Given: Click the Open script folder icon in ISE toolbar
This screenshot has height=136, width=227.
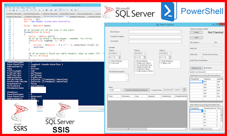Looking at the screenshot, I should click(10, 10).
